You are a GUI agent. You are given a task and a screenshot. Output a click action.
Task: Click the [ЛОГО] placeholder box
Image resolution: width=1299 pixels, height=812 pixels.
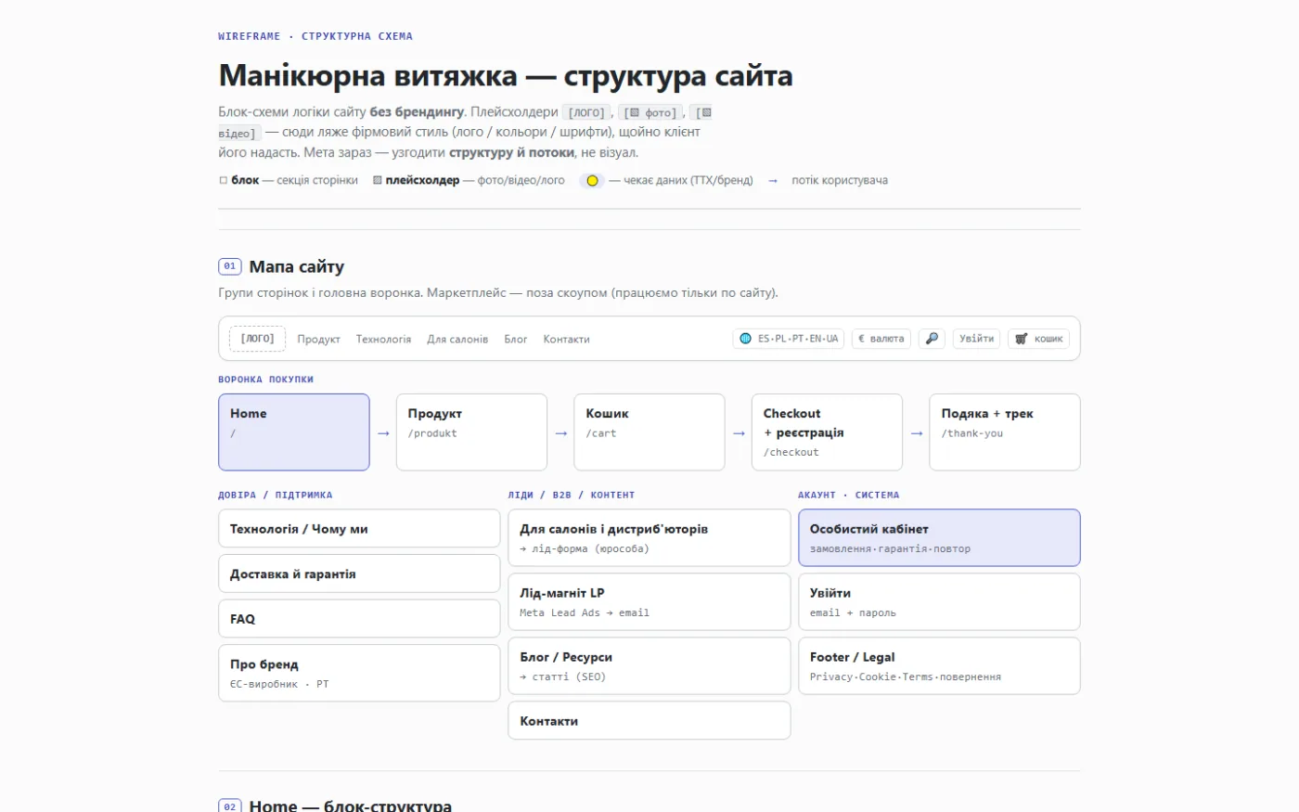click(x=257, y=339)
